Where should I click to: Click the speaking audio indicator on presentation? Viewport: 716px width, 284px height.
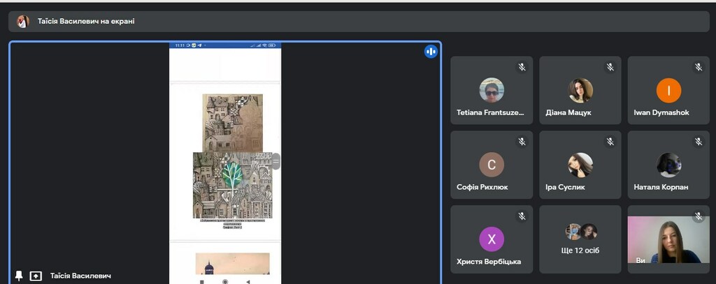431,52
